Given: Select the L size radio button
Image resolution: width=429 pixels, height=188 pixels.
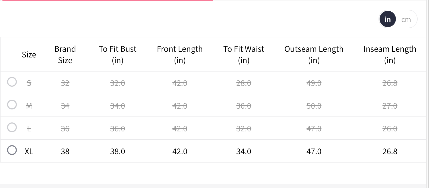Looking at the screenshot, I should click(12, 127).
